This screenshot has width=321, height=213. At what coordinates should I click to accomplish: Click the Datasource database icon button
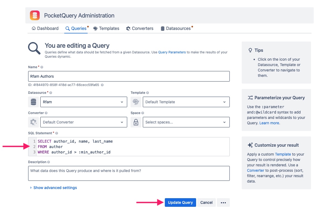click(x=33, y=102)
